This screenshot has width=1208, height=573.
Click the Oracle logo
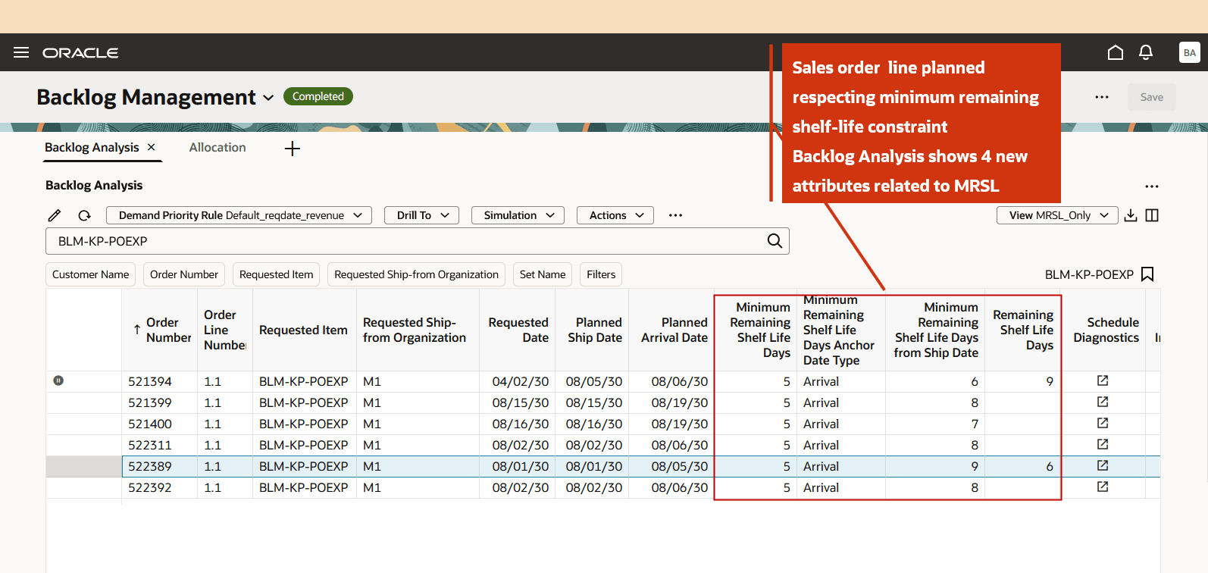[80, 52]
